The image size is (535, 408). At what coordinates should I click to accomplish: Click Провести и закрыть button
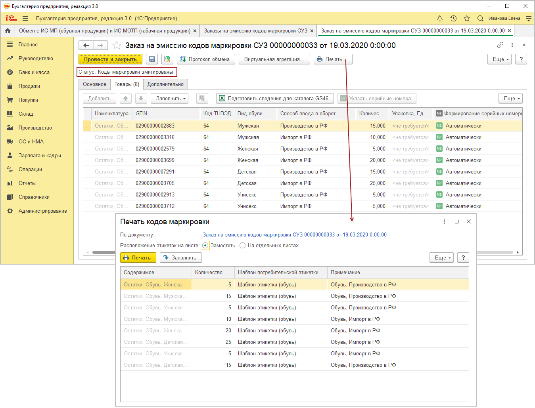110,59
